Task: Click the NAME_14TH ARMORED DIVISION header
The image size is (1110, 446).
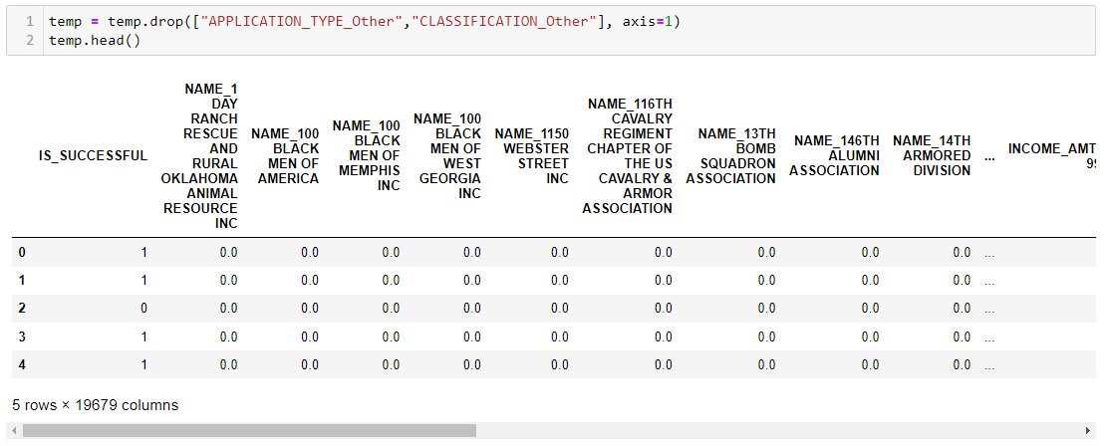Action: click(931, 156)
